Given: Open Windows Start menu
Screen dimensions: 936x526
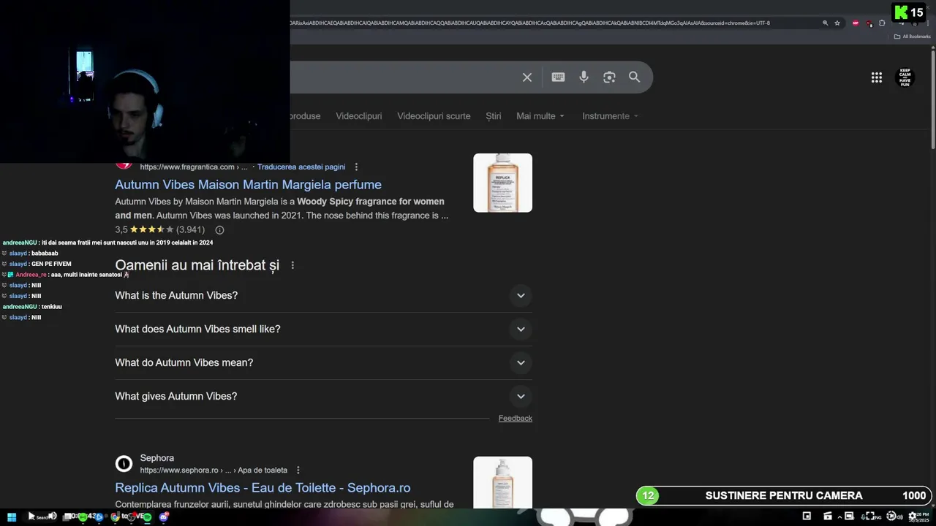Looking at the screenshot, I should [x=12, y=517].
